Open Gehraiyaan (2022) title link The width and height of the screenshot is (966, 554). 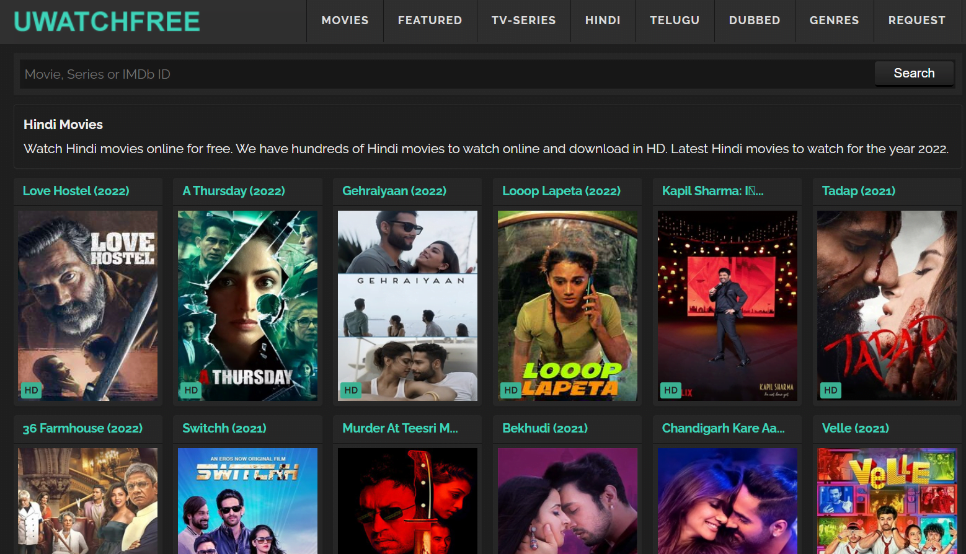[394, 191]
